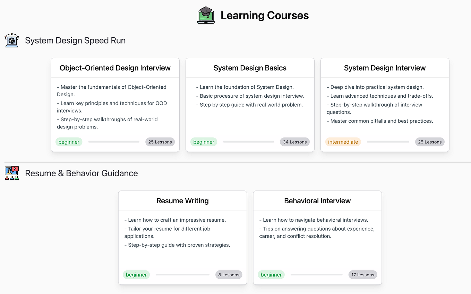Screen dimensions: 471x294
Task: Click the intermediate badge on System Design Interview
Action: (x=343, y=142)
